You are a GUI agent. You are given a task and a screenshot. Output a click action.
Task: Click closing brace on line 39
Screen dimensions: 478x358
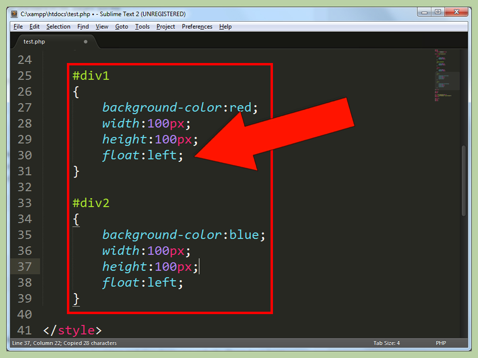[x=76, y=299]
